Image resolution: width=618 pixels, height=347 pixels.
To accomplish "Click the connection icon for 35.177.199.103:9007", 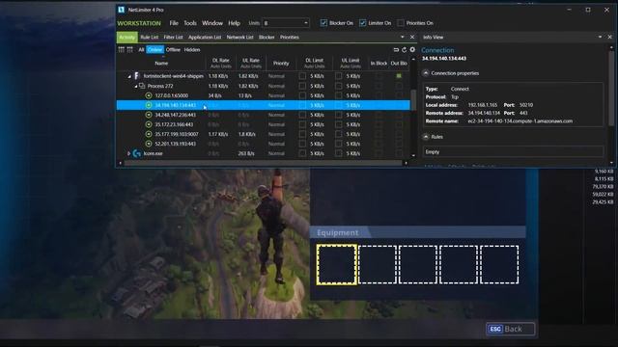I will 149,134.
